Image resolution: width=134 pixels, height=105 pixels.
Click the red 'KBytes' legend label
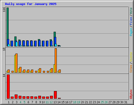(x=131, y=94)
